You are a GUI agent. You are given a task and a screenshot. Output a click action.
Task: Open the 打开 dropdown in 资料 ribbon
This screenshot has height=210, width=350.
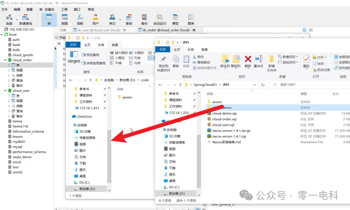tap(319, 57)
